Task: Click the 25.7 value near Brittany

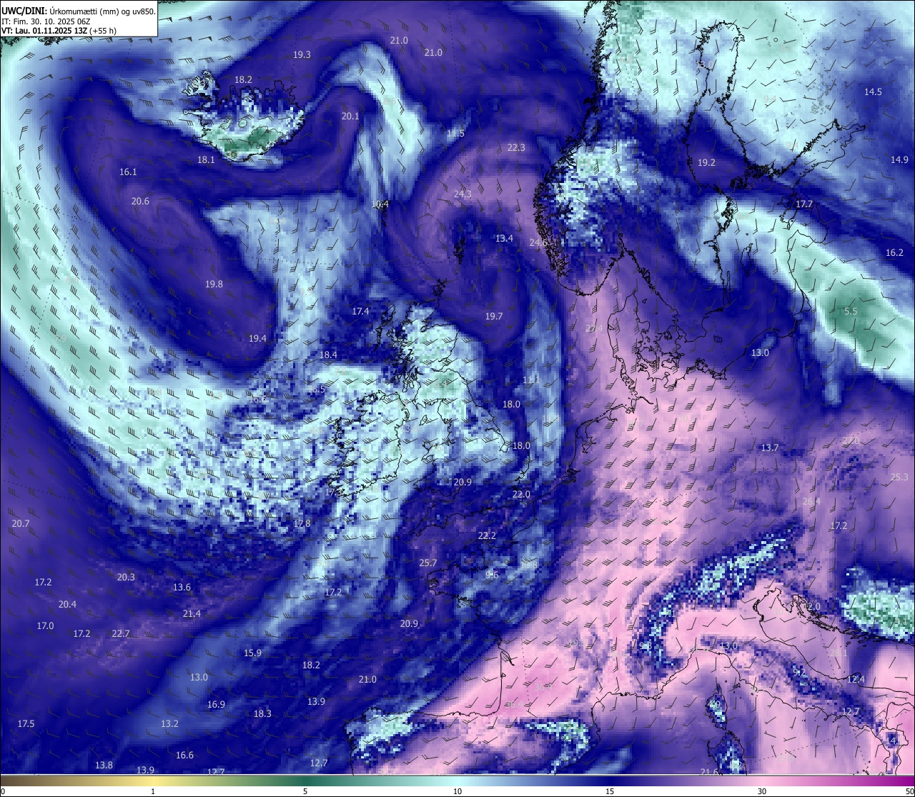Action: click(x=427, y=563)
